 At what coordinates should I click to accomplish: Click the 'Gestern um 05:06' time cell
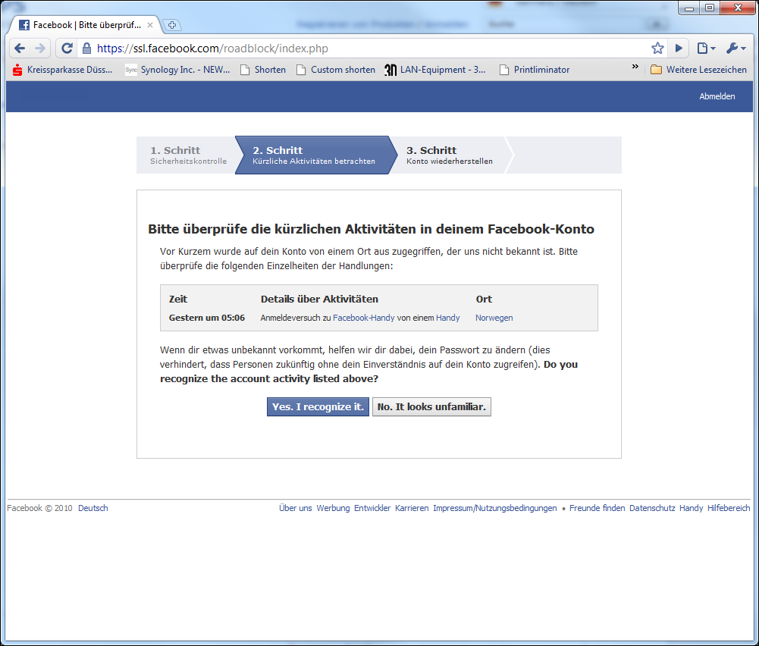pos(207,318)
